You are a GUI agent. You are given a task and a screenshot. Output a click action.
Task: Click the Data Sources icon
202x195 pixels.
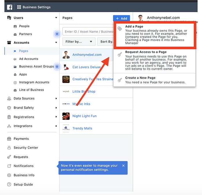(9, 99)
